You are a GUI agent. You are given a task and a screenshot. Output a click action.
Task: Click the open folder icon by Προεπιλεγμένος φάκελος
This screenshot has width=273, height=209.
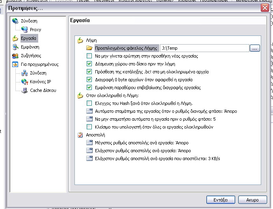89,48
